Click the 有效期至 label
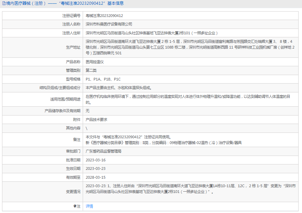 [73, 177]
